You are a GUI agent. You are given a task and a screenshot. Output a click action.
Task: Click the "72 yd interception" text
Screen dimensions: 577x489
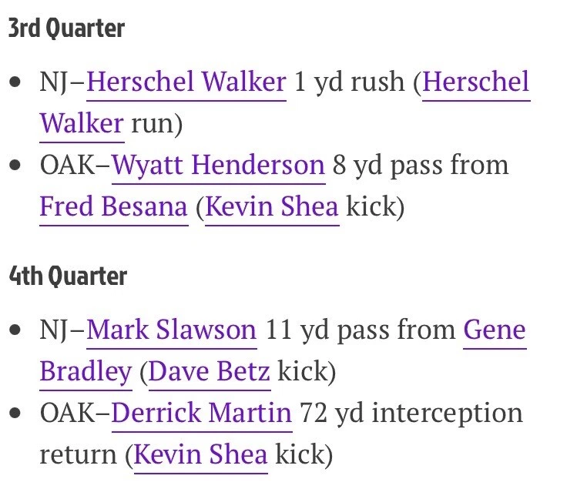412,414
